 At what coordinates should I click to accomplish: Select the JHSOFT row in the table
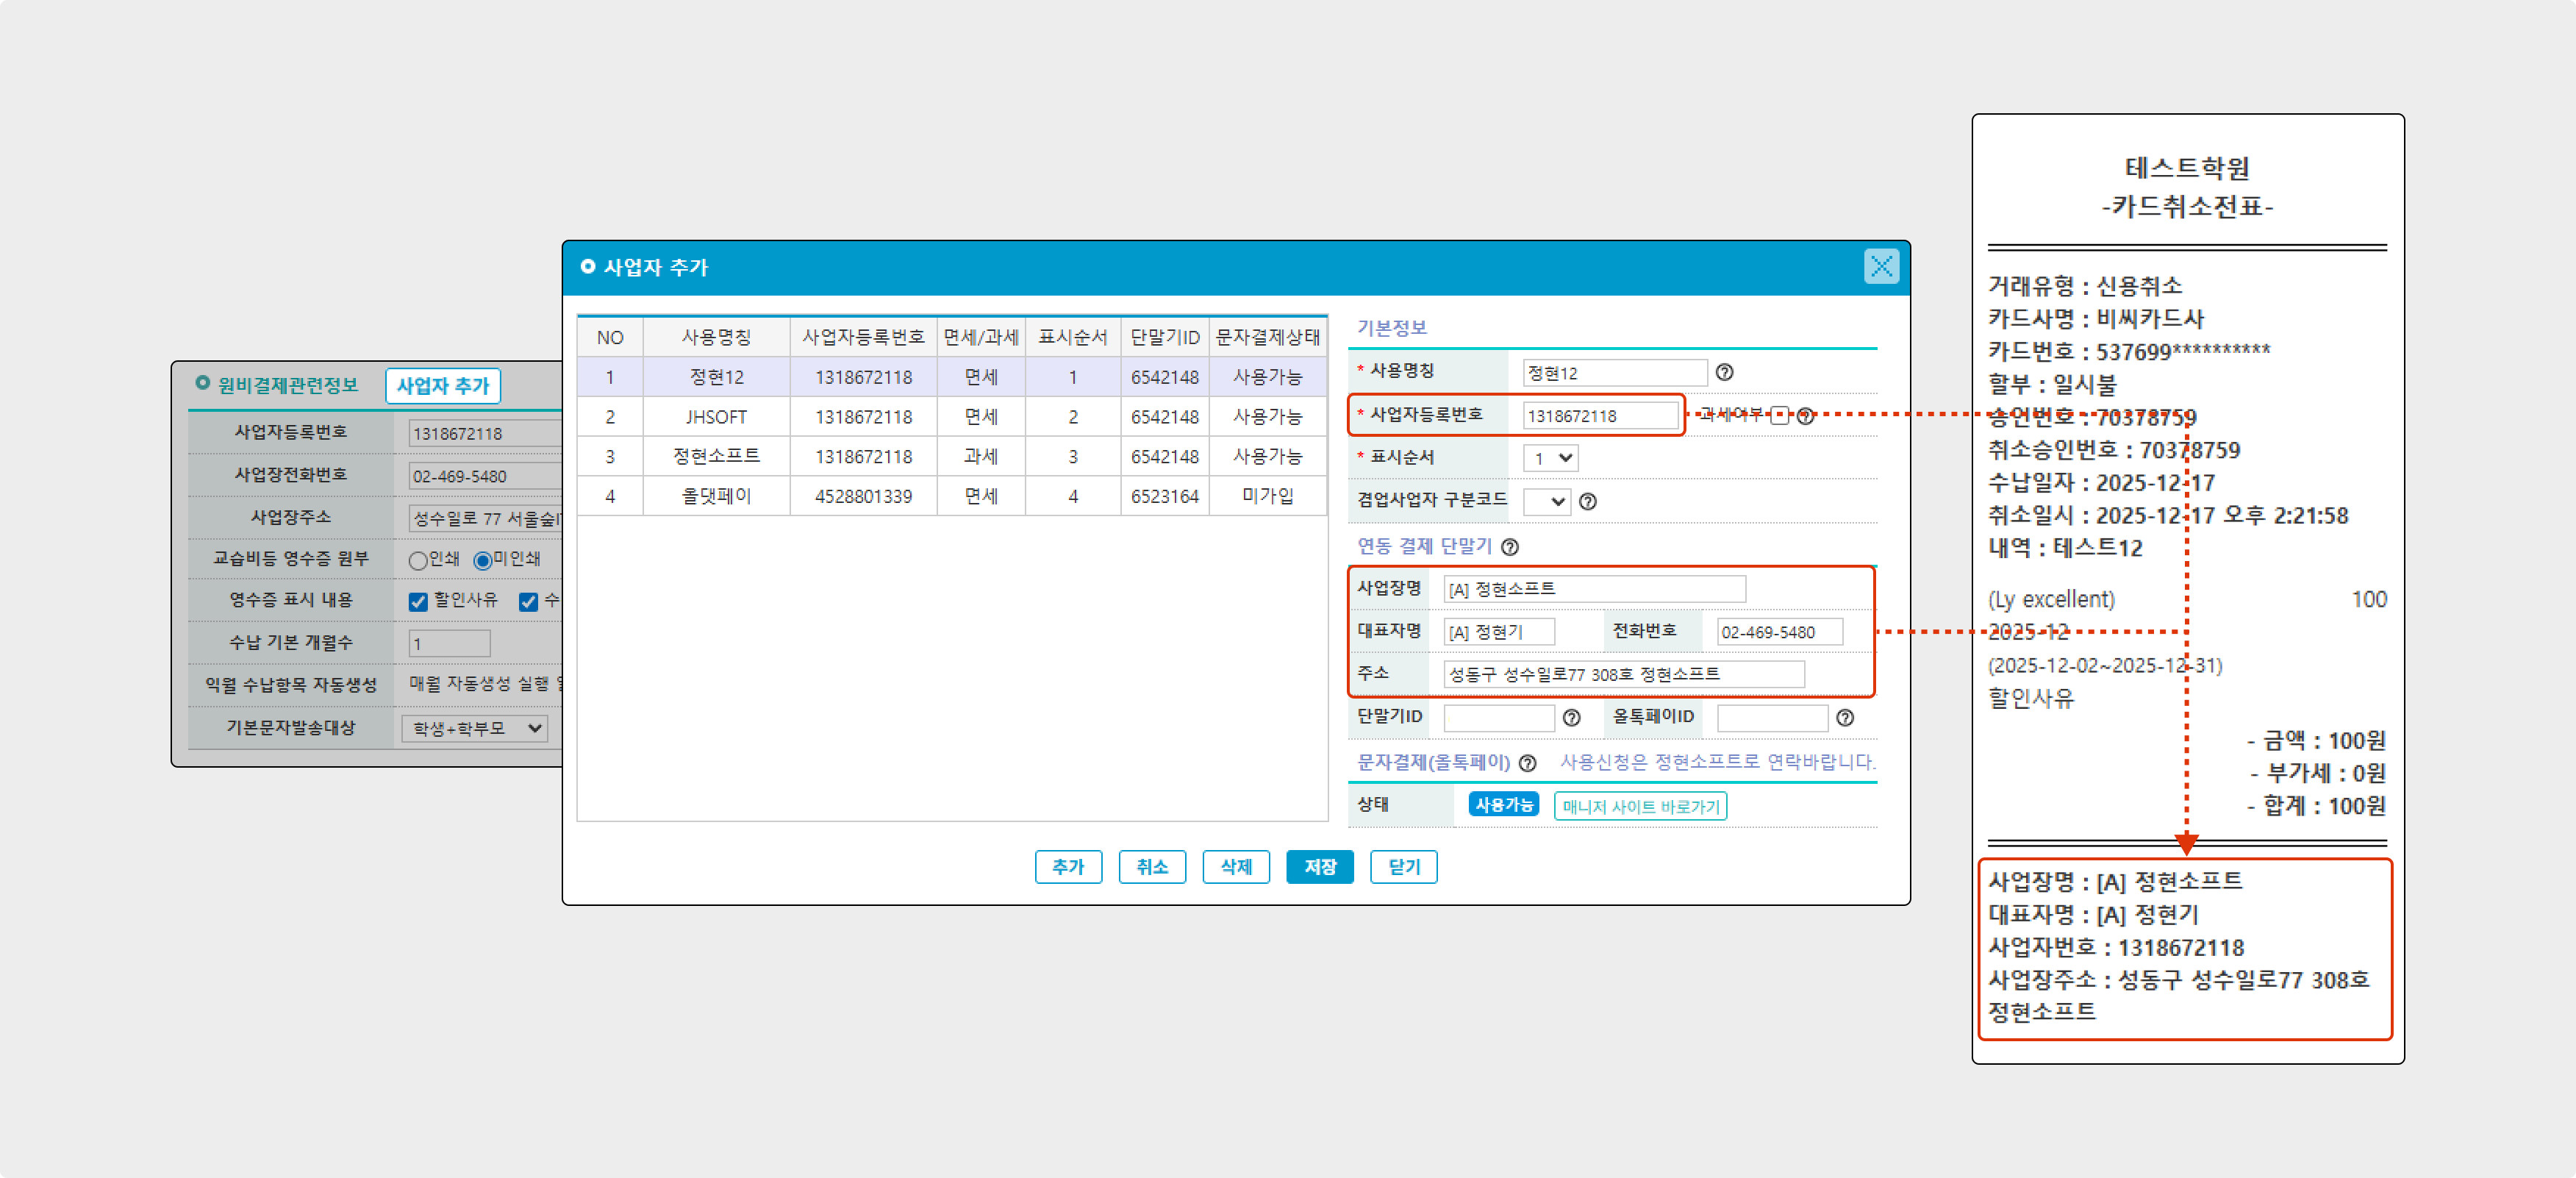click(x=716, y=417)
